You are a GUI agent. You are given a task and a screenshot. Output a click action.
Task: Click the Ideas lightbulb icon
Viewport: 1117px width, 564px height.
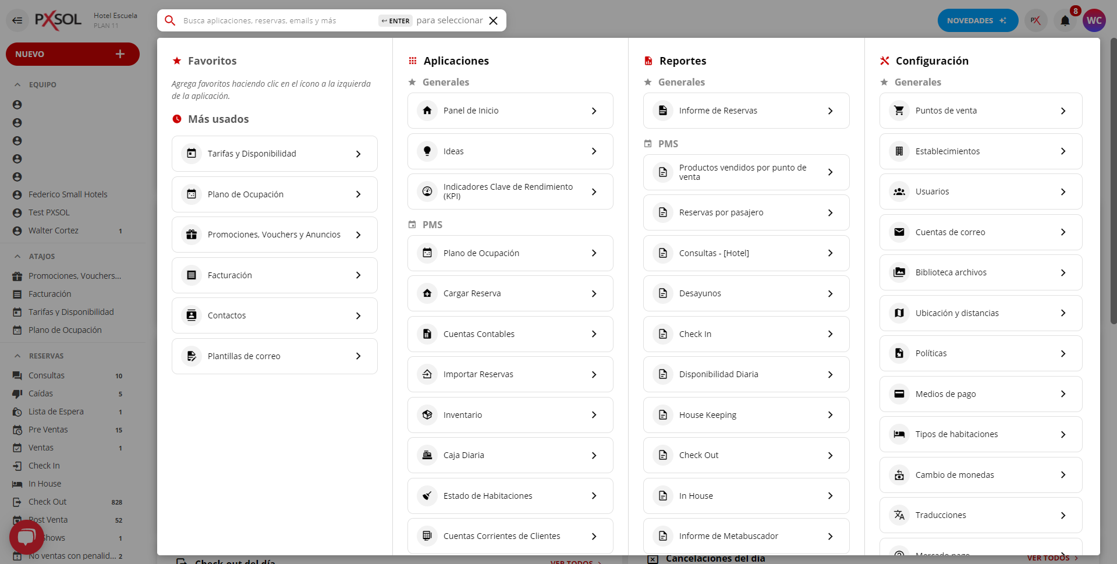click(x=427, y=151)
